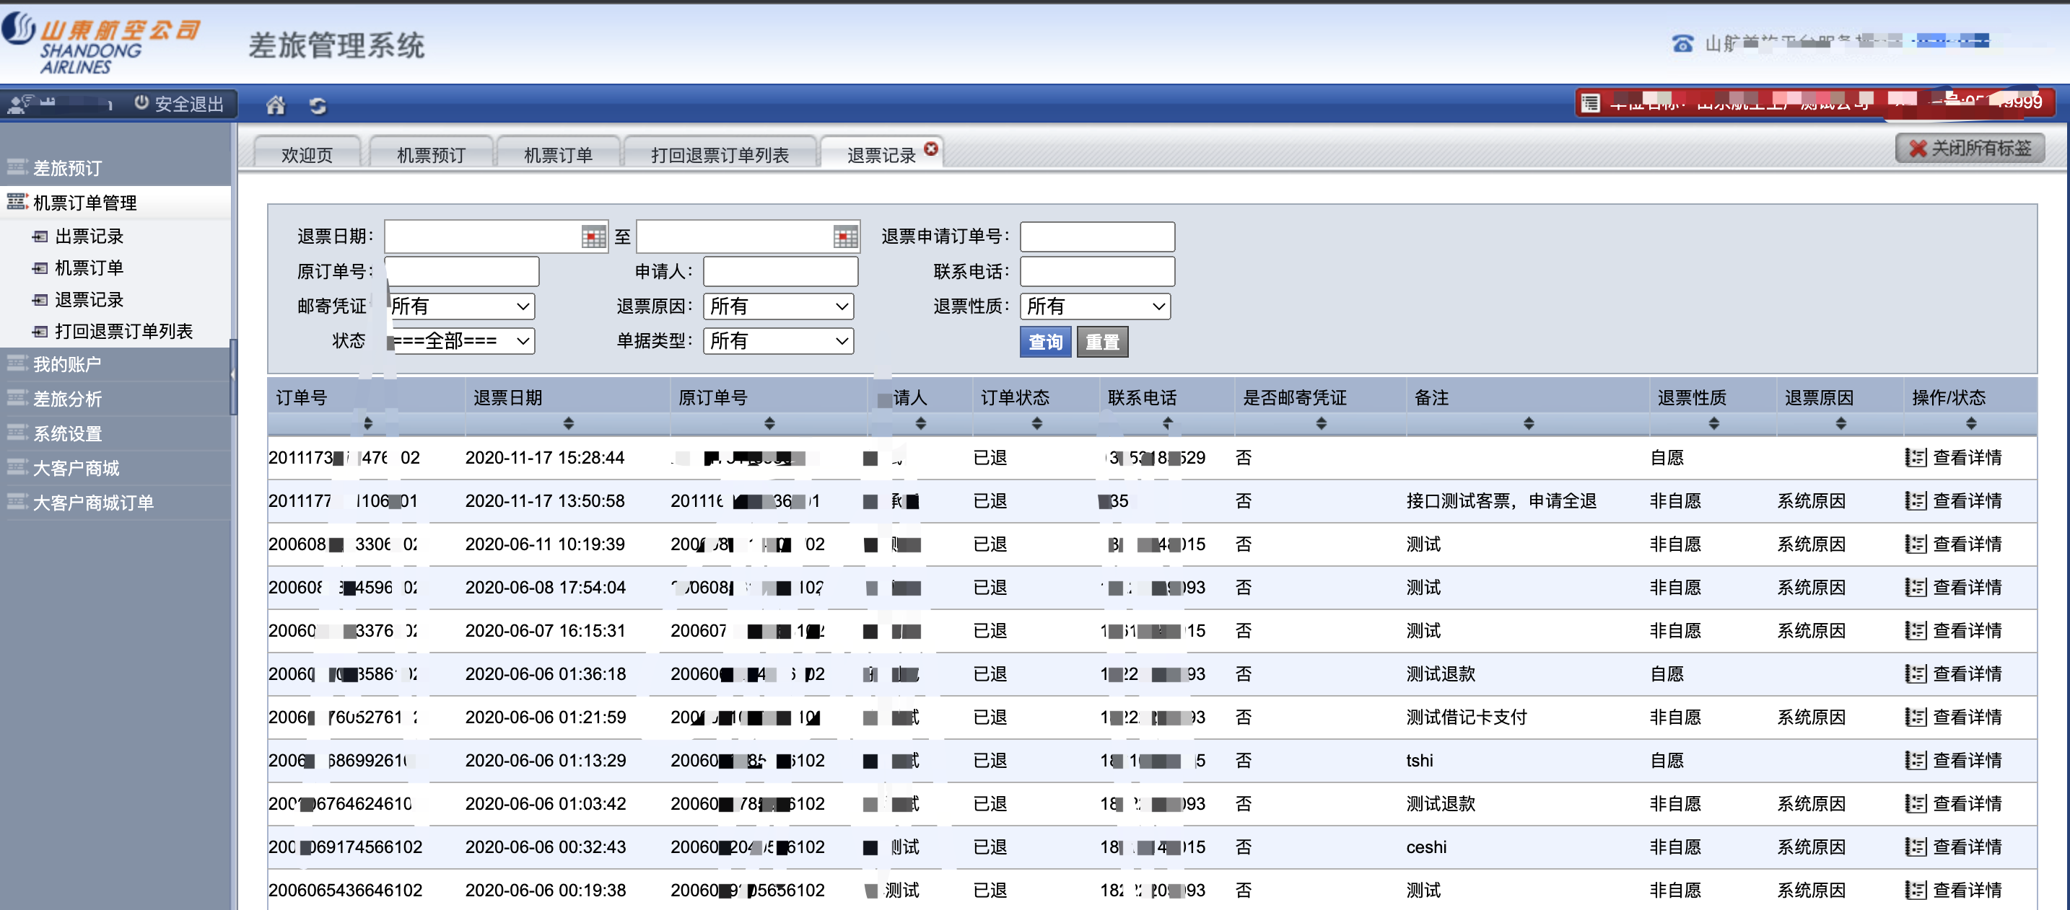This screenshot has width=2070, height=910.
Task: Expand 差旅分析 sidebar section
Action: [x=115, y=399]
